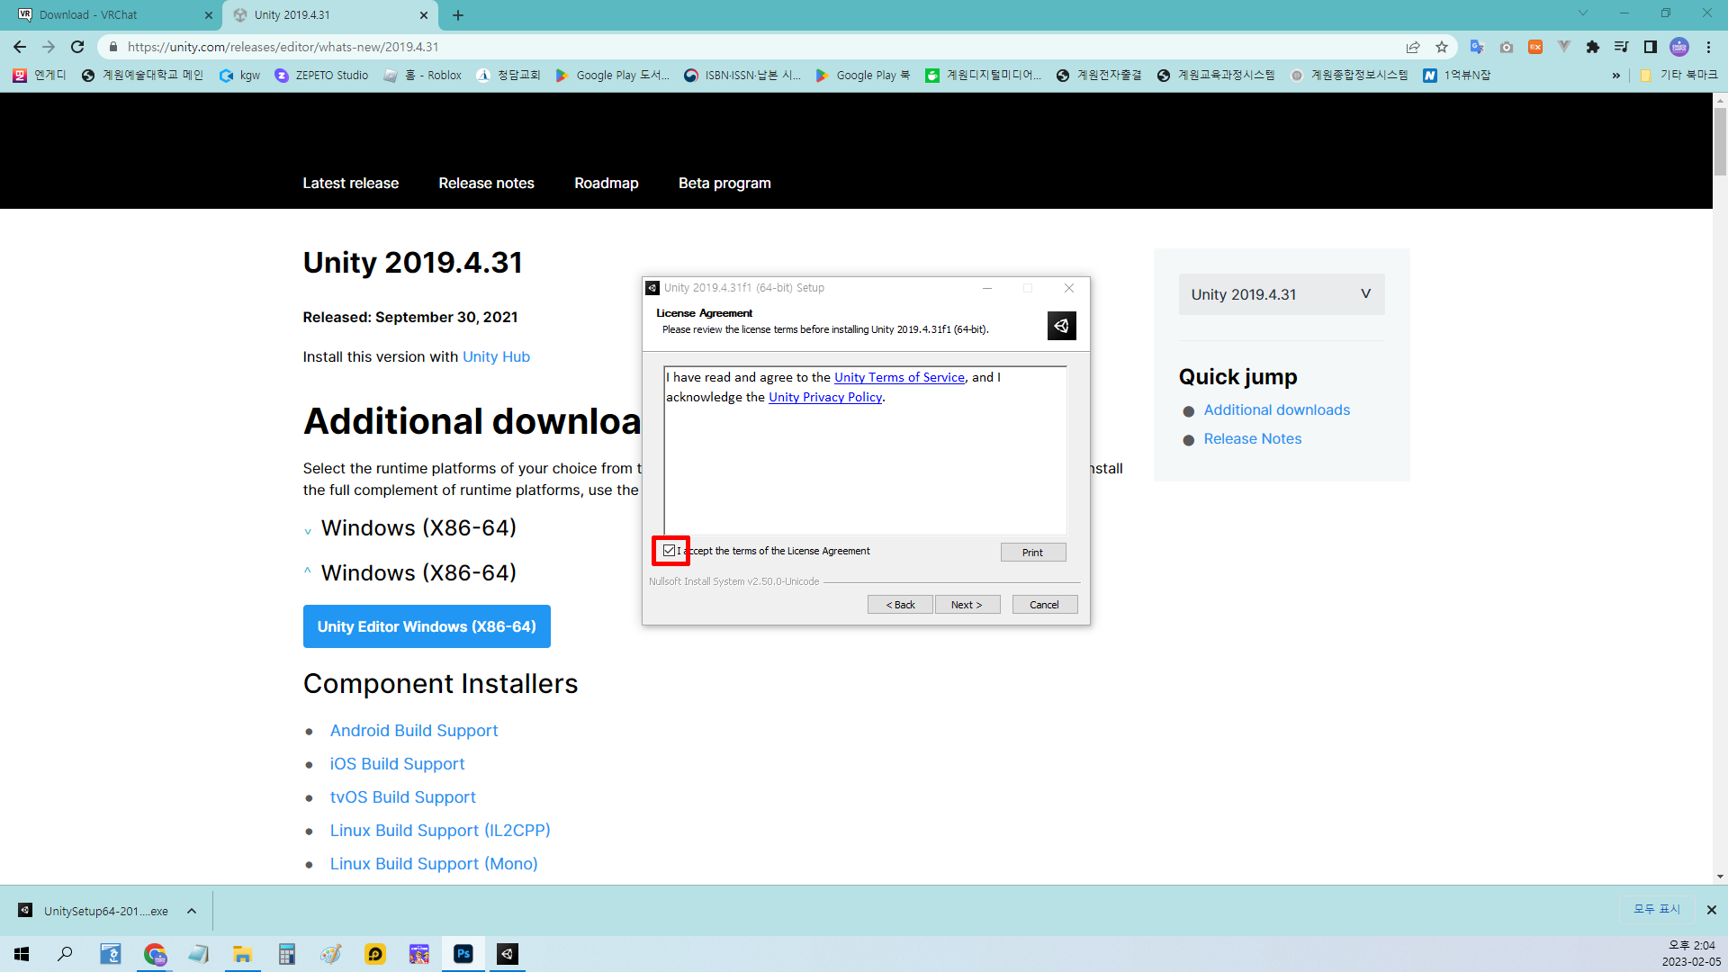Open the Unity 2019.4.31 version dropdown

1281,294
